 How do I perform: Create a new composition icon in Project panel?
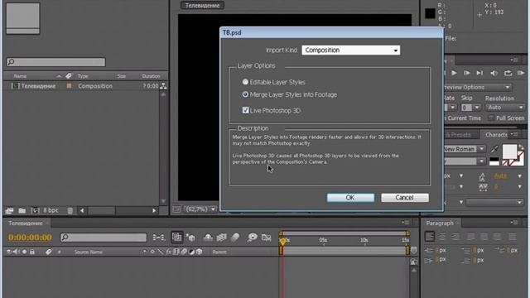(35, 210)
